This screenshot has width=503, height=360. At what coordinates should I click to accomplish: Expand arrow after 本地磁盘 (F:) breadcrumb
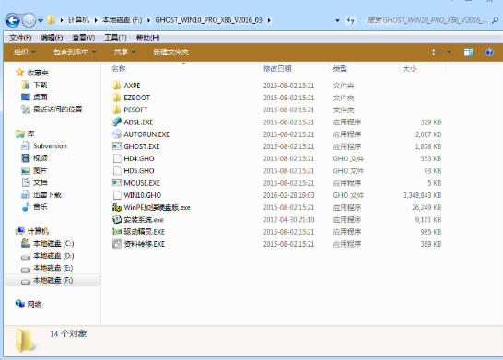click(x=148, y=20)
